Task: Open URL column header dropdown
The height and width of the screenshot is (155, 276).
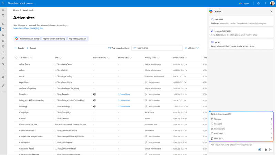Action: tap(61, 58)
